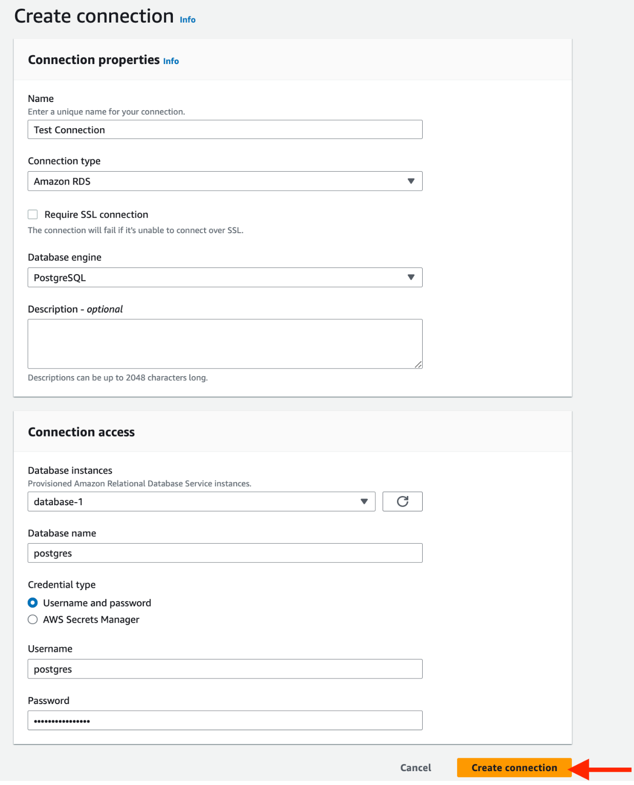Refresh the database instances list
This screenshot has height=785, width=634.
click(x=402, y=501)
